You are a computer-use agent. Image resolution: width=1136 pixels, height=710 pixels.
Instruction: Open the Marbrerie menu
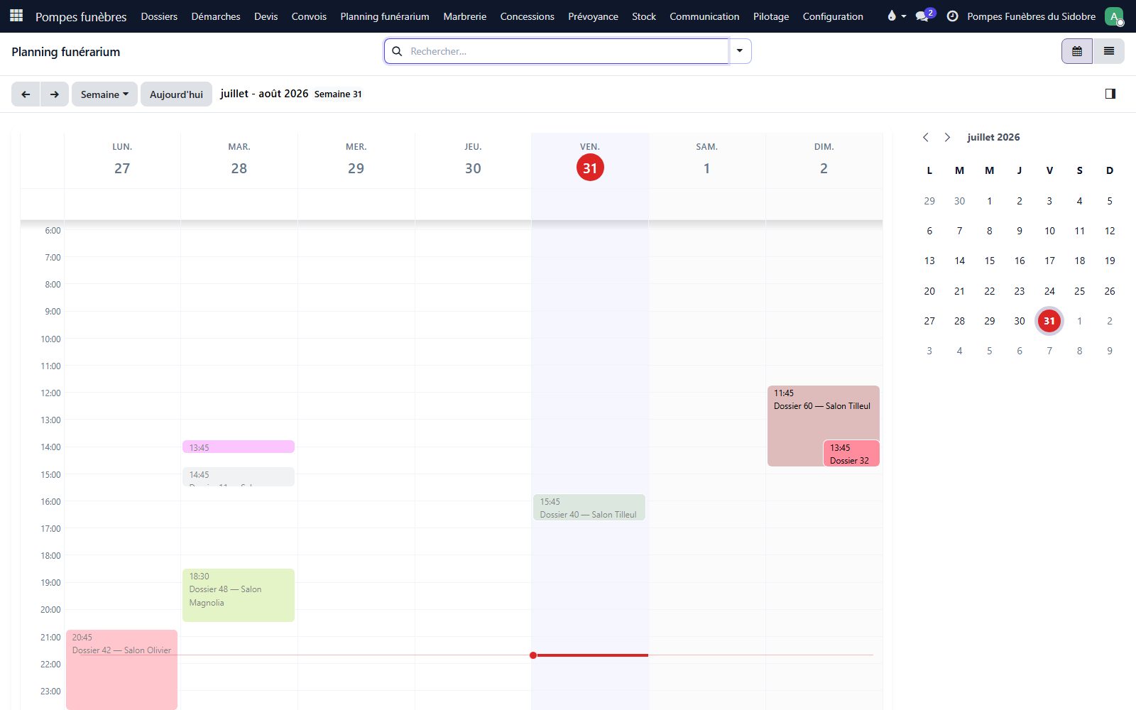click(x=465, y=16)
